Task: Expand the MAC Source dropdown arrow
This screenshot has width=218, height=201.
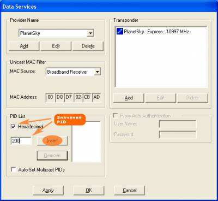Action: point(98,72)
